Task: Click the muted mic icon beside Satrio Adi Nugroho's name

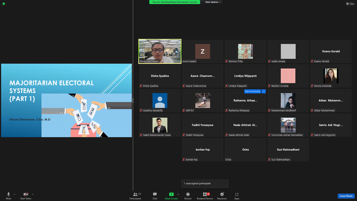Action: 312,135
